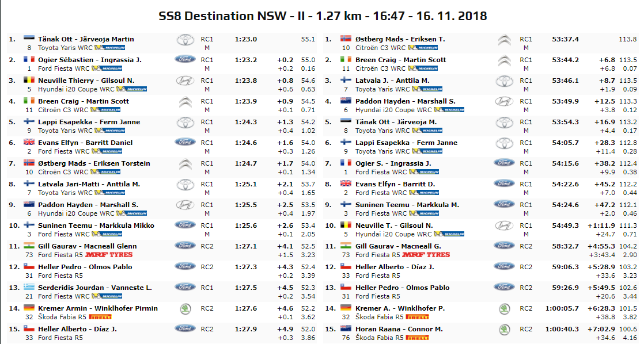
Task: Click MRF Tyres logo under Gill Gaurav - Macneall Glenn
Action: tap(109, 255)
